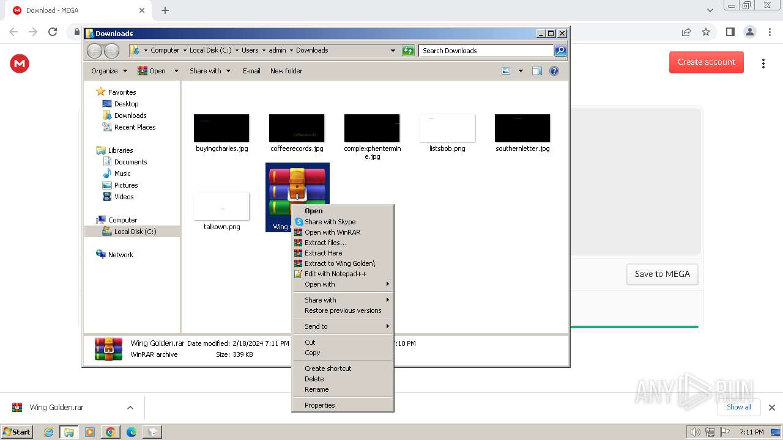This screenshot has height=440, width=783.
Task: Choose Delete from context menu
Action: (x=343, y=379)
